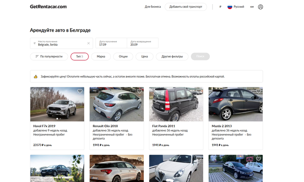The image size is (304, 182).
Task: Click Добавить свой транспорт button
Action: click(186, 7)
